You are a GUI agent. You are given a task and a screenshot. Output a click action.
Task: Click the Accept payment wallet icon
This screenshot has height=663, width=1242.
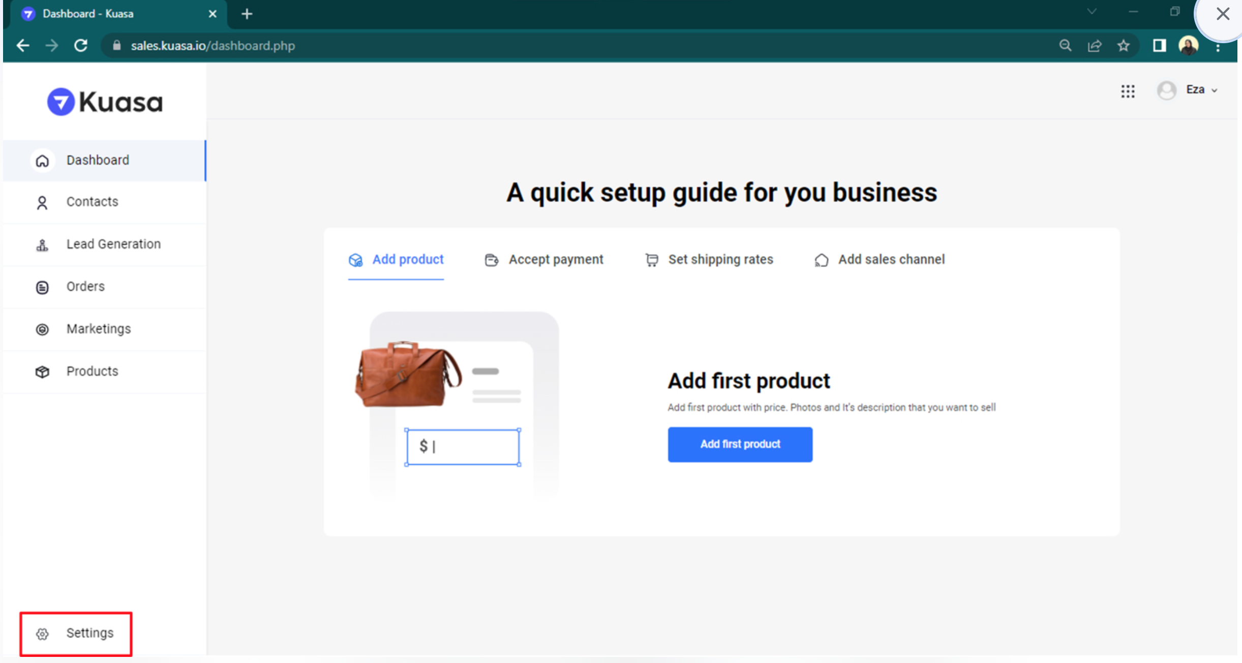coord(492,260)
